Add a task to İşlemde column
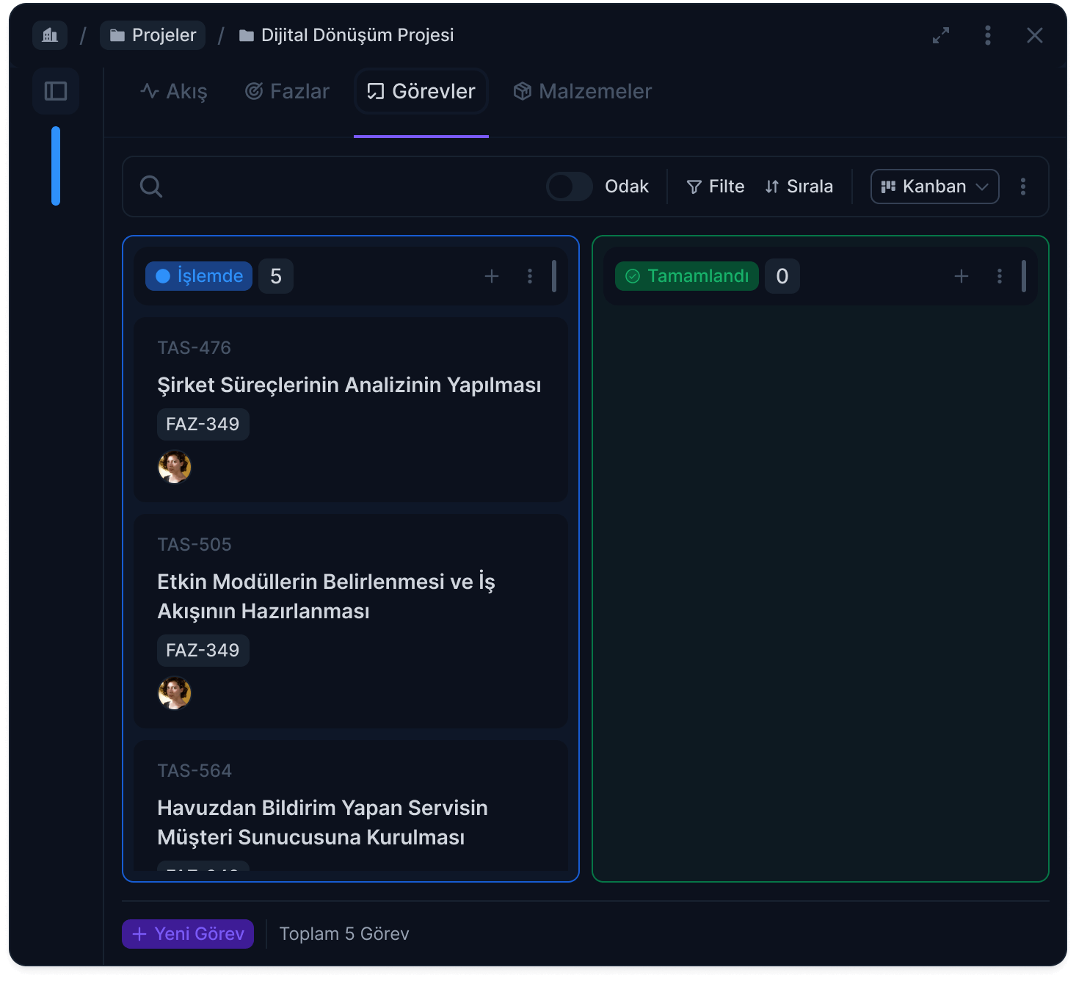 click(492, 276)
